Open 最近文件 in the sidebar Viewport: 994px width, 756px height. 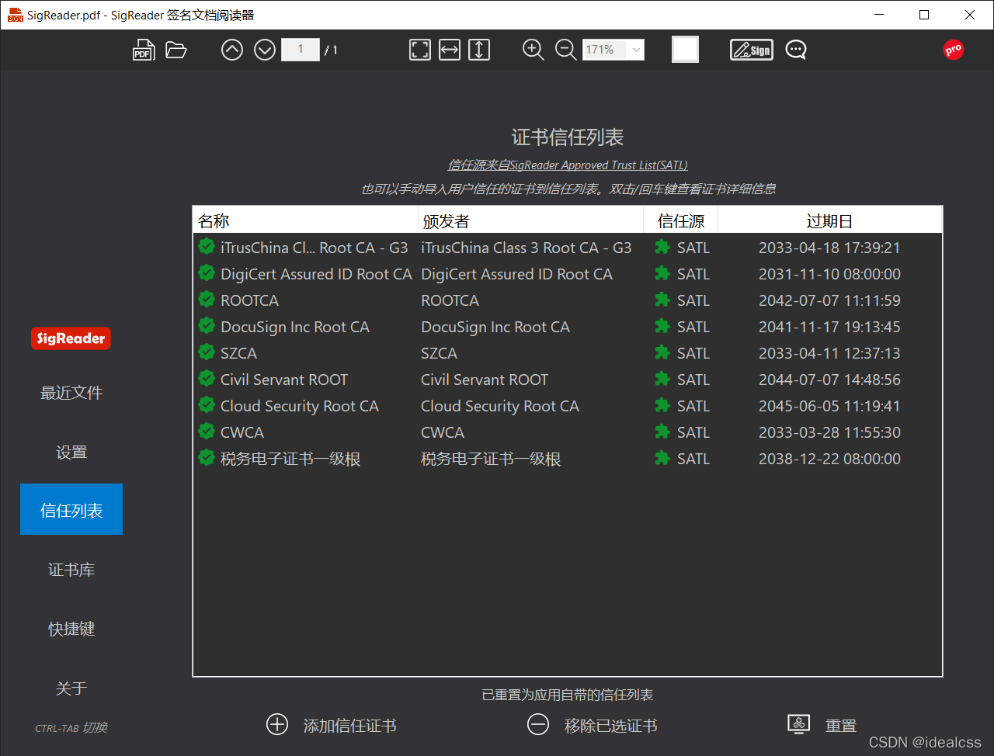point(71,393)
